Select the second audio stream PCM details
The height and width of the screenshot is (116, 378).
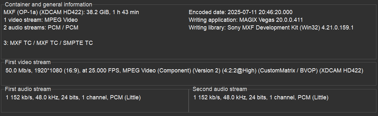(261, 97)
